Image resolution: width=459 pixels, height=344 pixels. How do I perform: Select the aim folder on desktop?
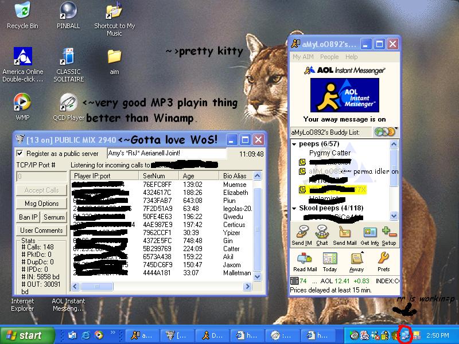114,56
